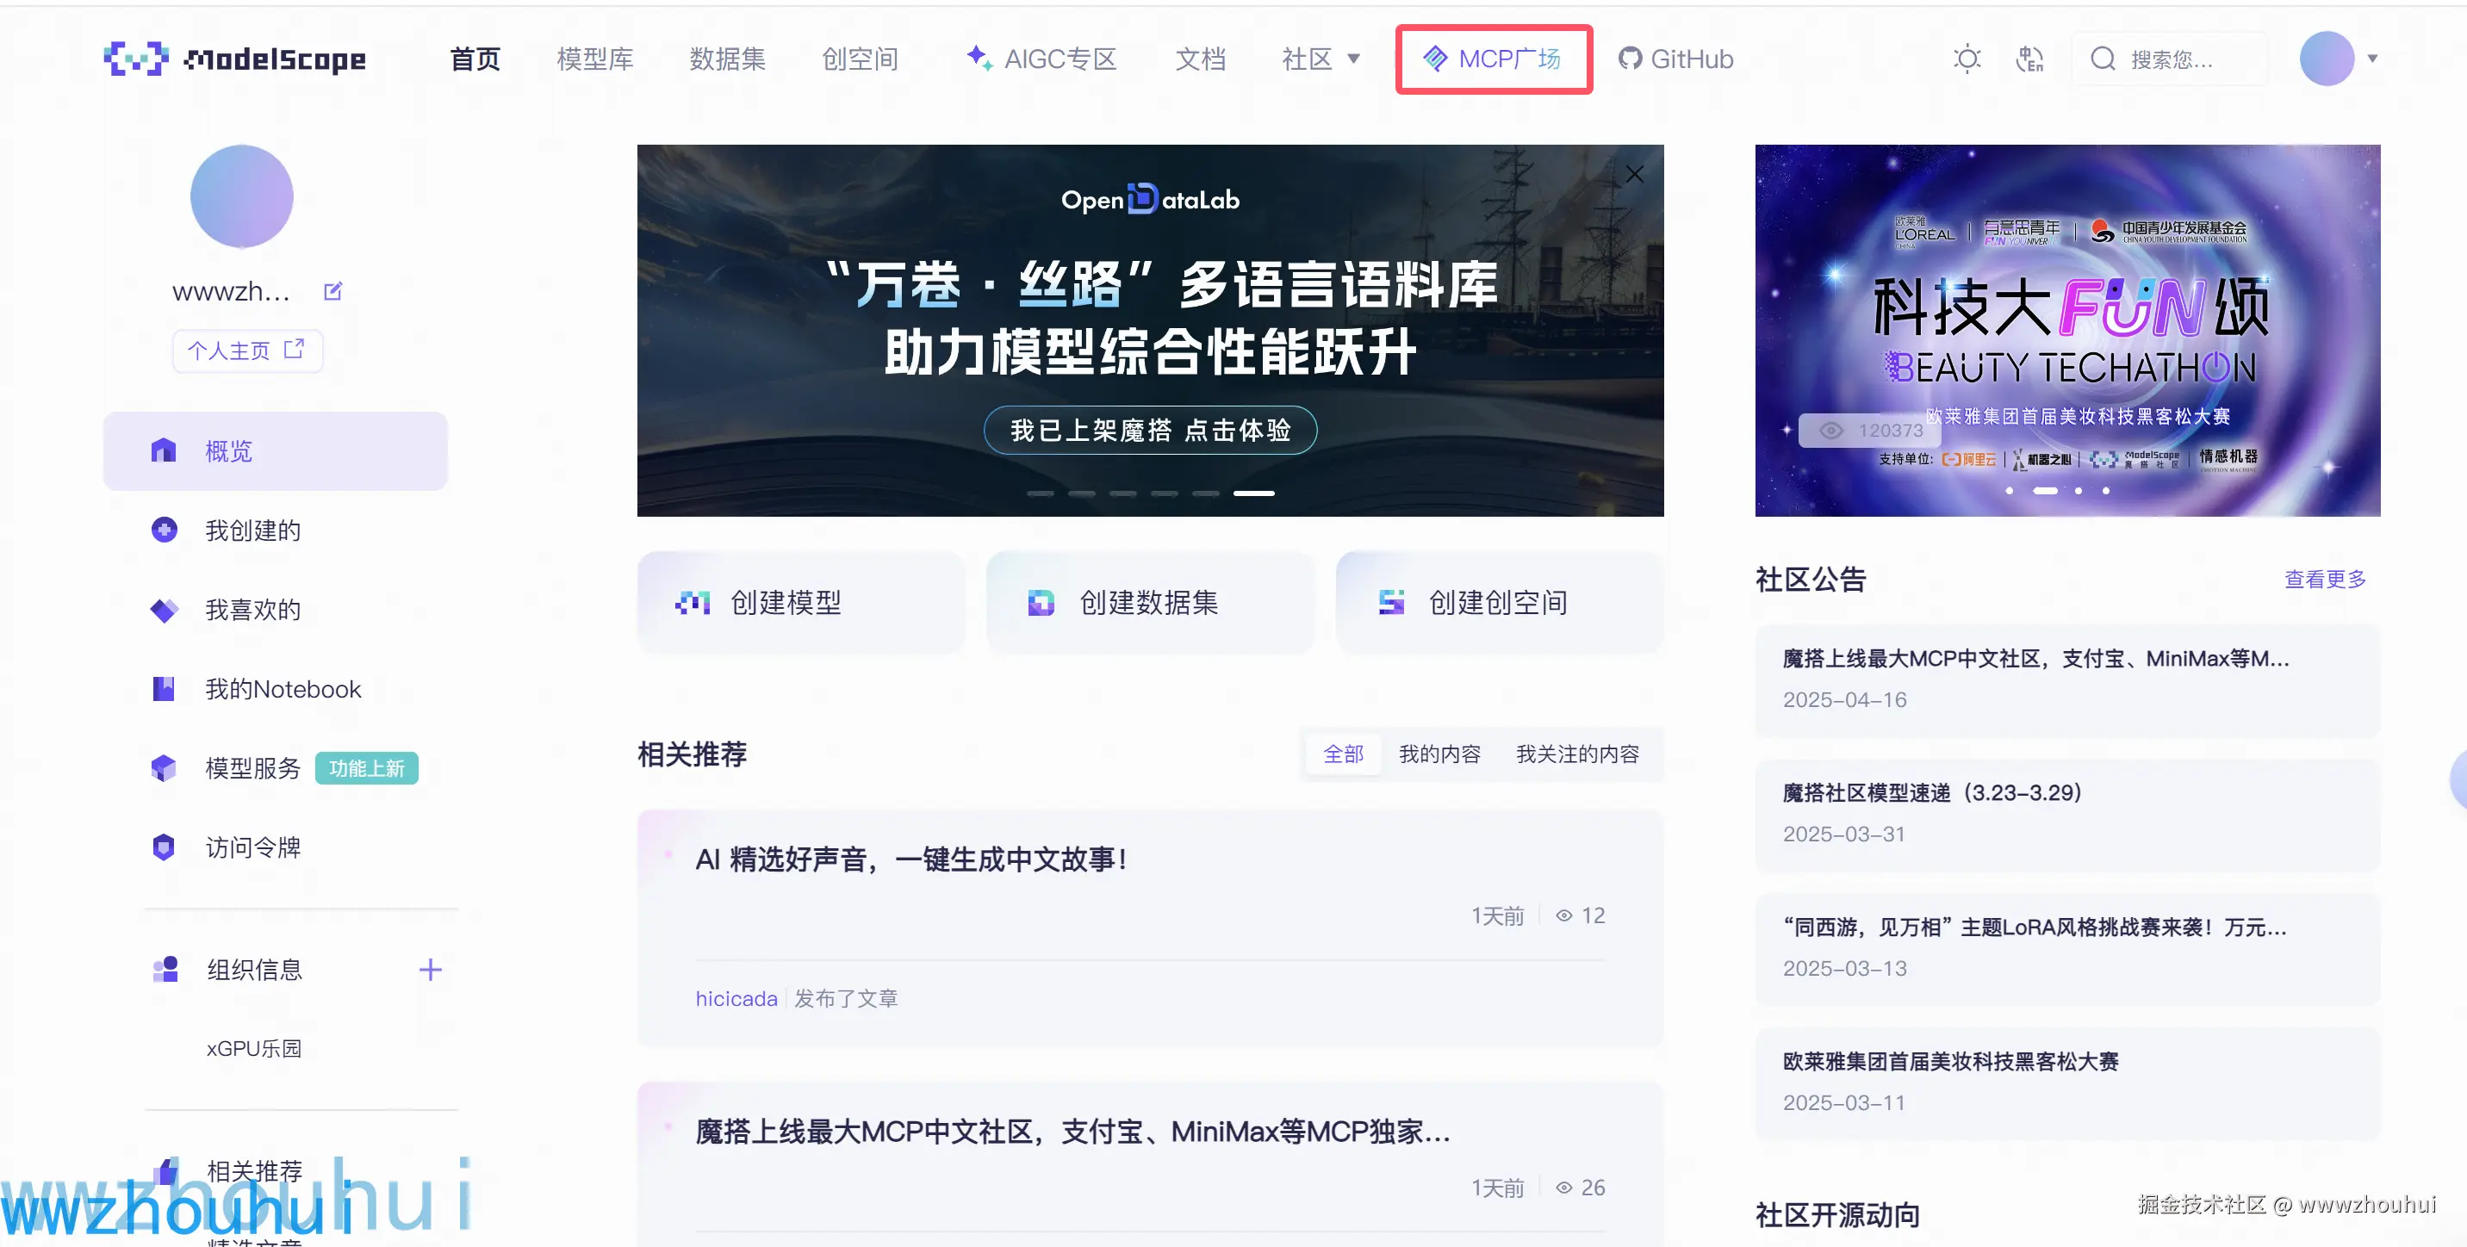Viewport: 2467px width, 1247px height.
Task: Toggle the light/dark theme sun icon
Action: pos(1967,59)
